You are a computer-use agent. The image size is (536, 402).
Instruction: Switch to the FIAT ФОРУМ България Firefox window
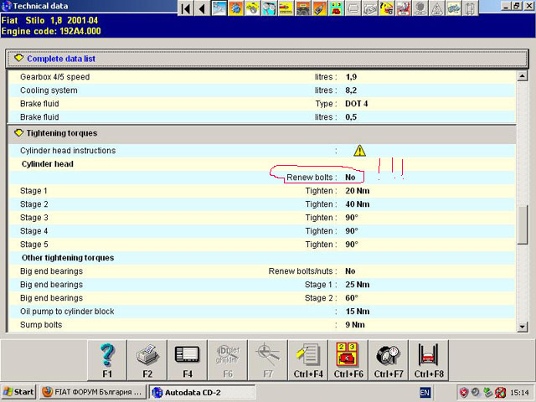coord(92,392)
